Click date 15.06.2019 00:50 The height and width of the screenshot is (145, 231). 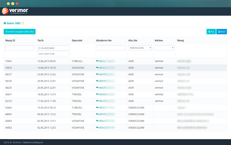[47, 61]
